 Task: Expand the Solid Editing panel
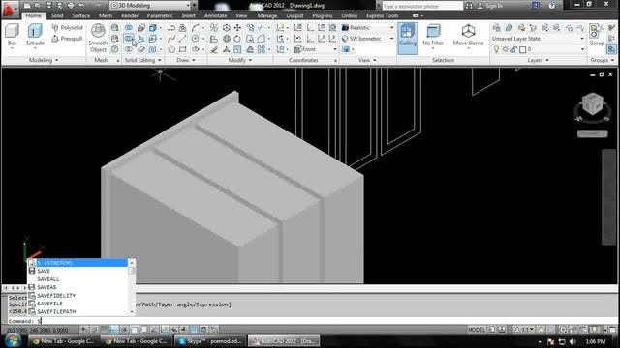(x=142, y=60)
